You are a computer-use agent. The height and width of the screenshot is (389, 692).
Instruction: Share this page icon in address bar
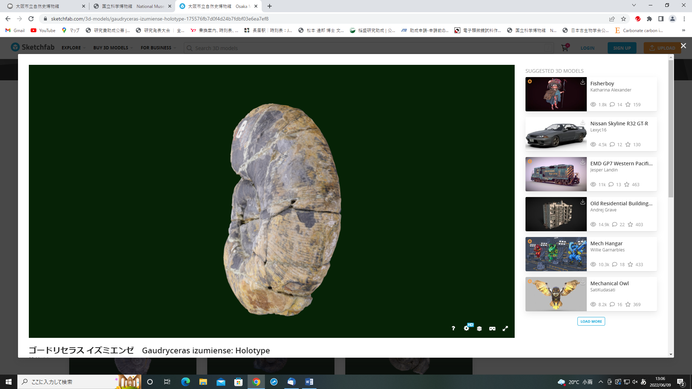pyautogui.click(x=612, y=19)
